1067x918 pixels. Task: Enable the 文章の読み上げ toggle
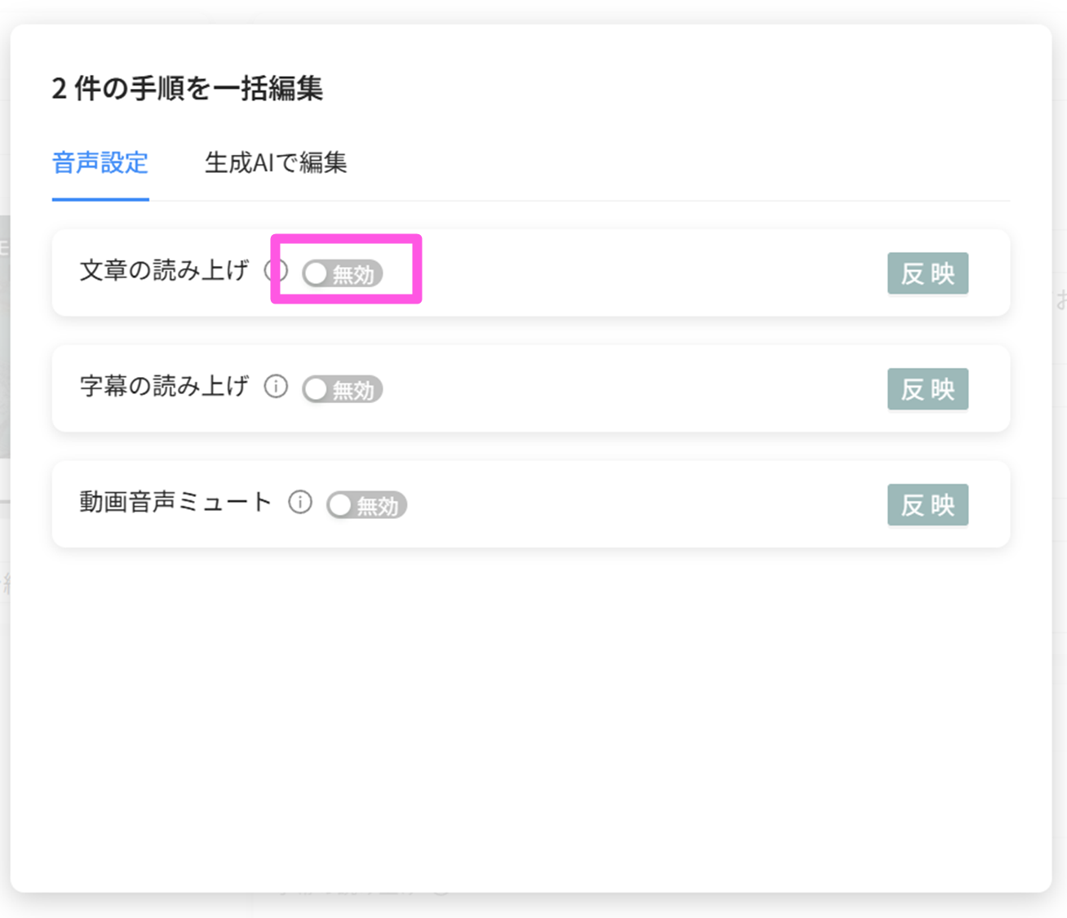[x=342, y=273]
